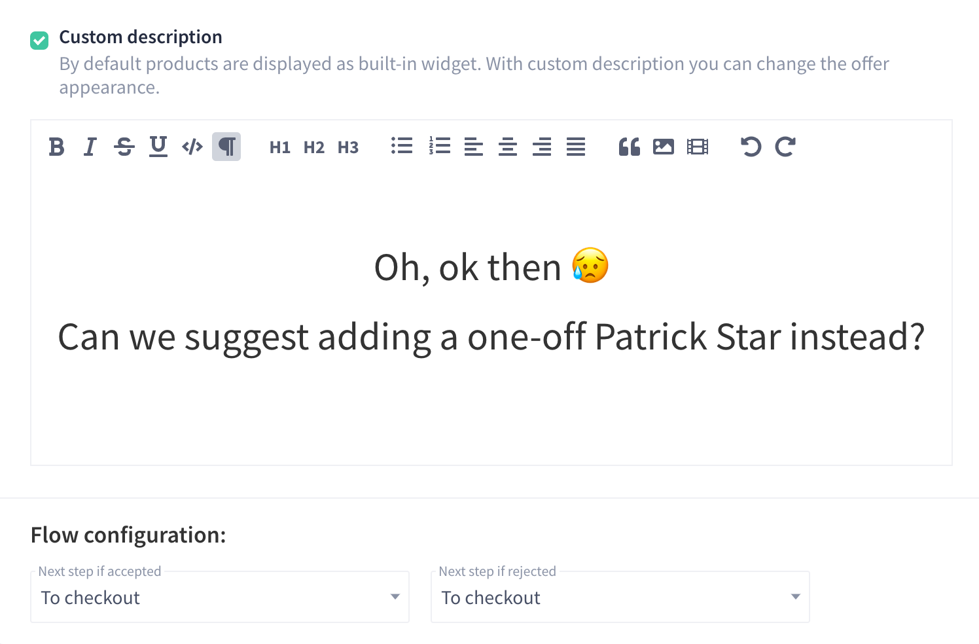979x644 pixels.
Task: Set heading level H1
Action: [280, 147]
